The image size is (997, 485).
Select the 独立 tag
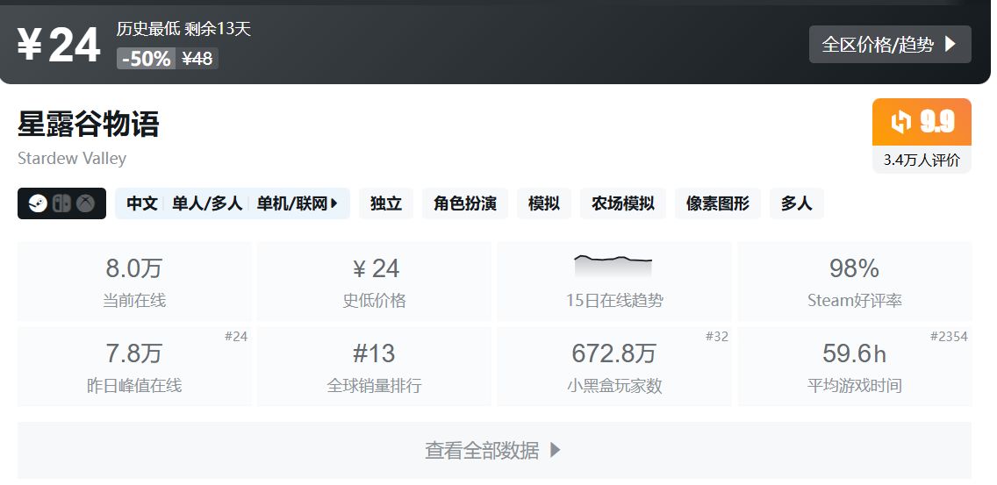click(x=386, y=203)
